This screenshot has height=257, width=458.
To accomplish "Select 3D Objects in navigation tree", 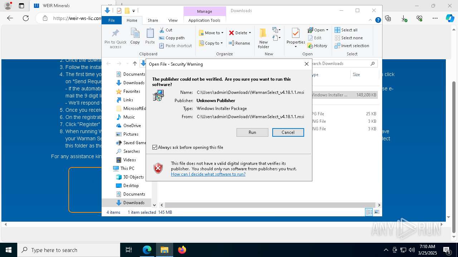I will click(x=133, y=177).
